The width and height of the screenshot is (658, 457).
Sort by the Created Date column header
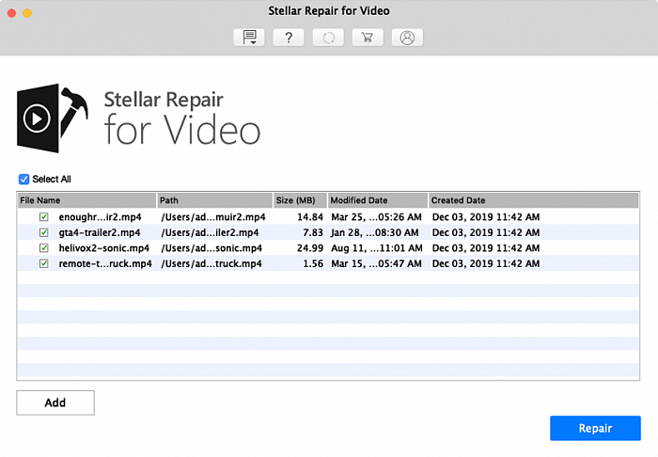[x=534, y=200]
